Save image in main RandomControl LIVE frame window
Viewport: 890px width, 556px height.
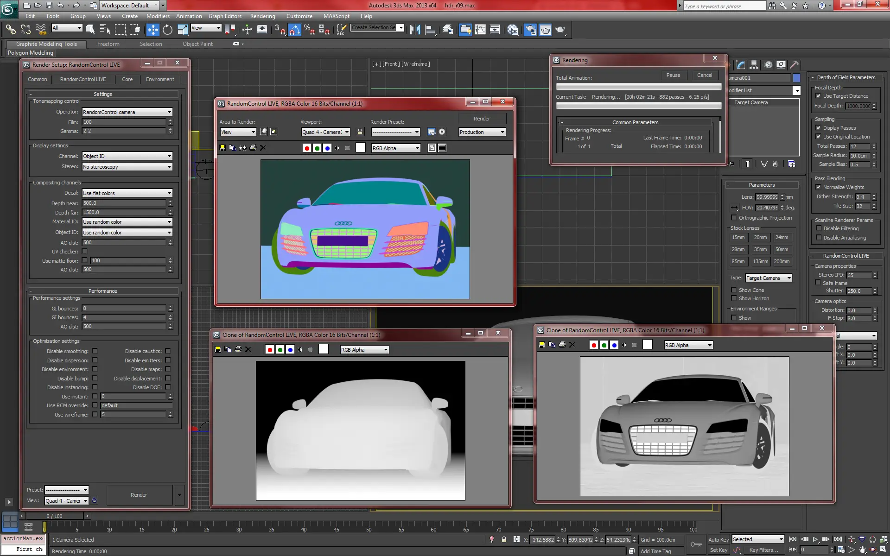point(222,148)
